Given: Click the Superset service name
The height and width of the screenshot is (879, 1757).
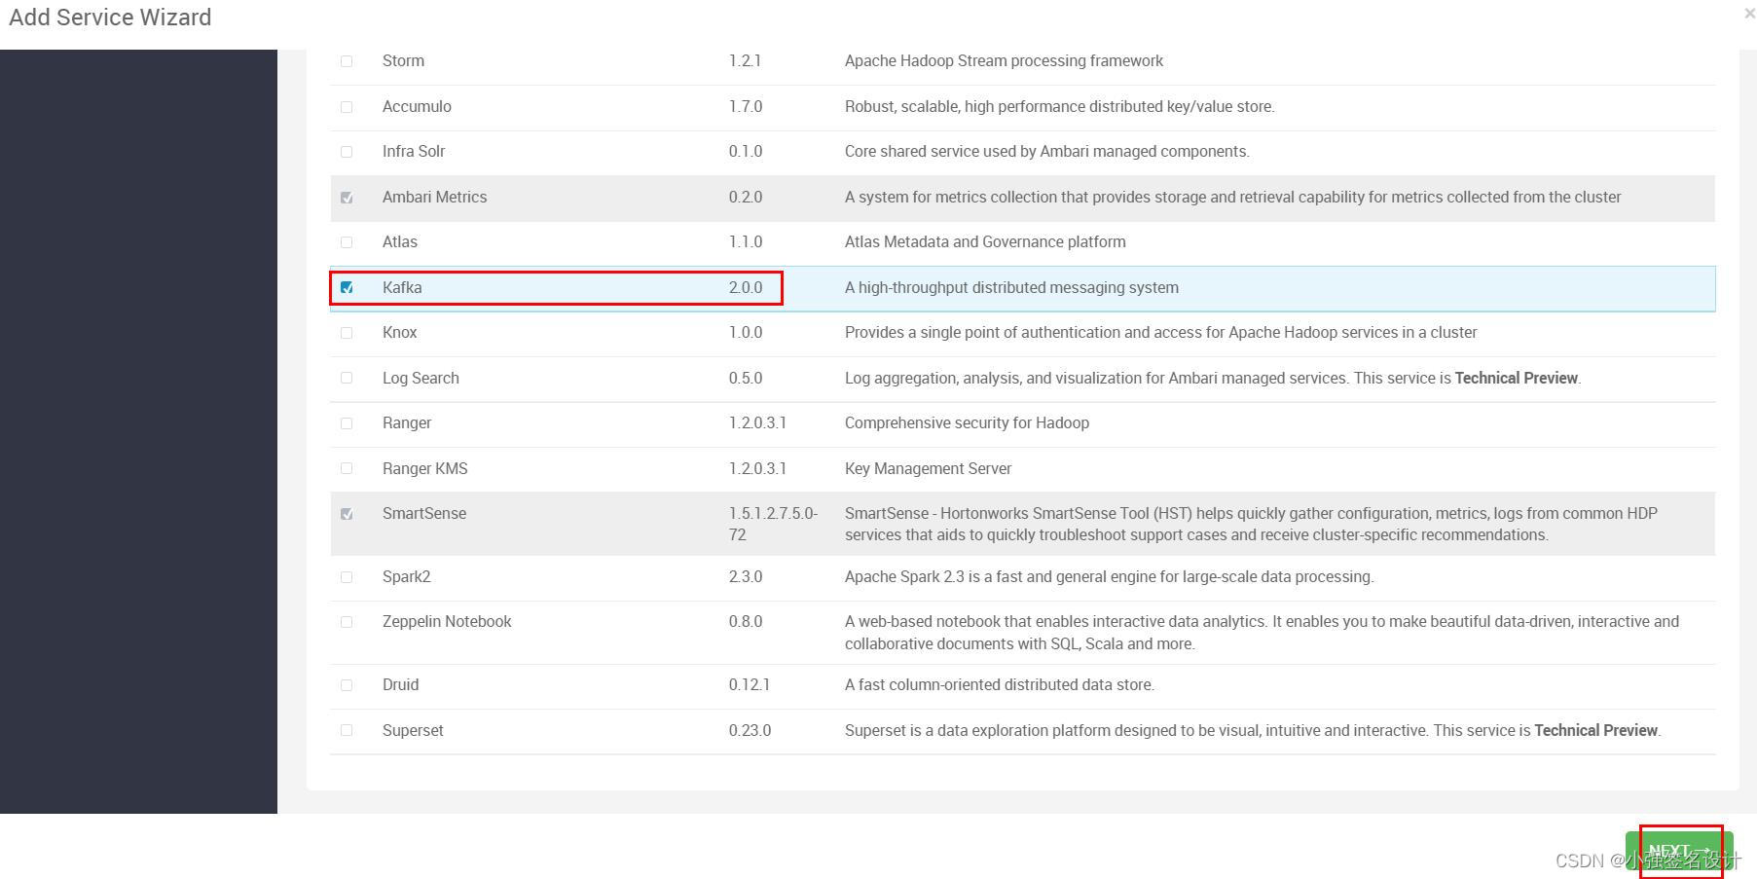Looking at the screenshot, I should pos(413,730).
